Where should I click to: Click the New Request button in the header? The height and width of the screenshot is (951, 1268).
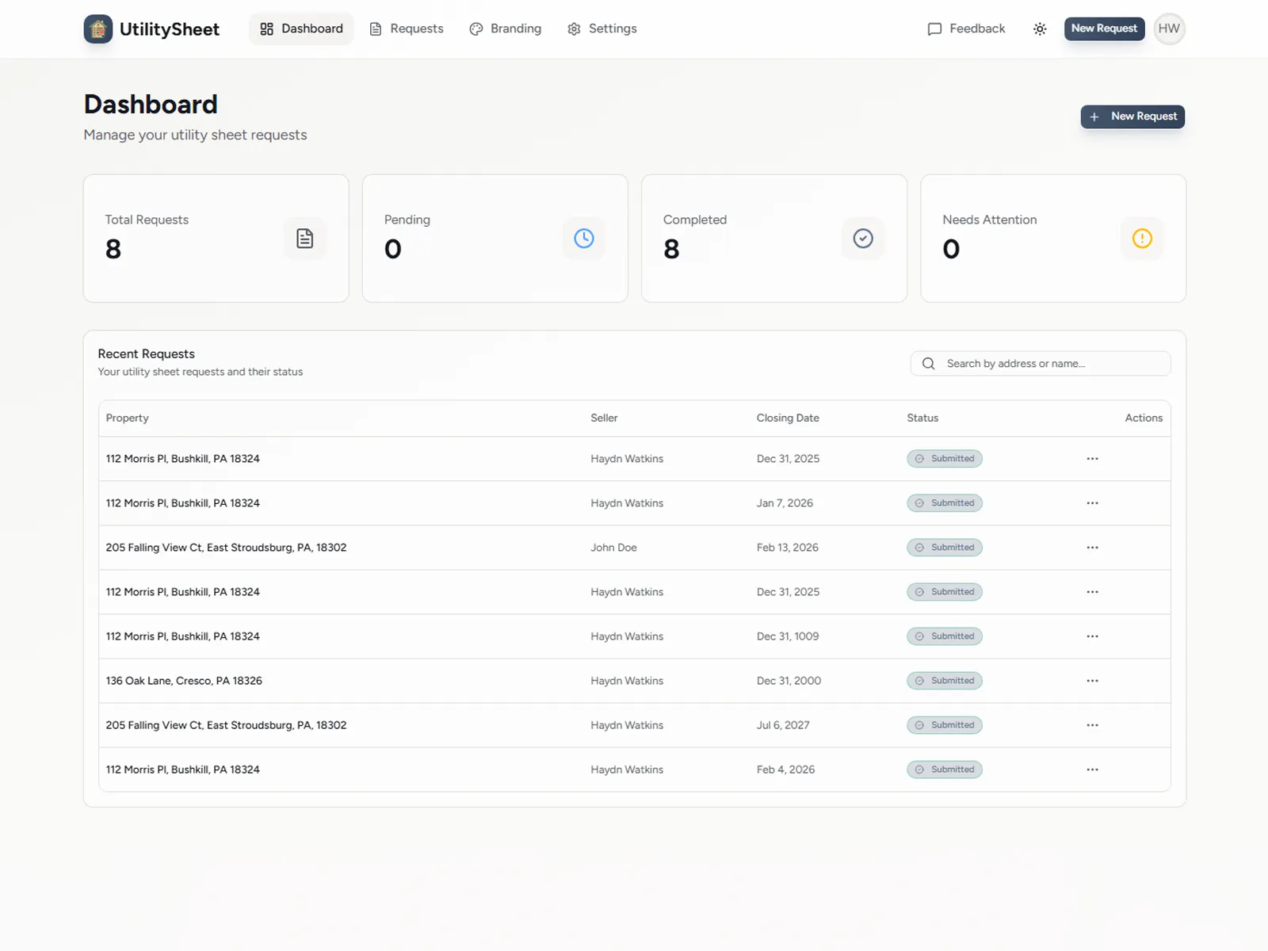tap(1104, 29)
